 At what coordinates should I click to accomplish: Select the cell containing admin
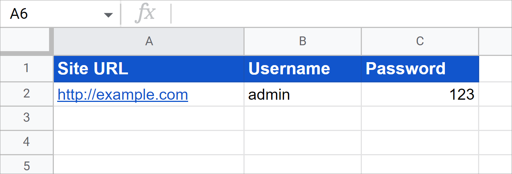pos(302,94)
